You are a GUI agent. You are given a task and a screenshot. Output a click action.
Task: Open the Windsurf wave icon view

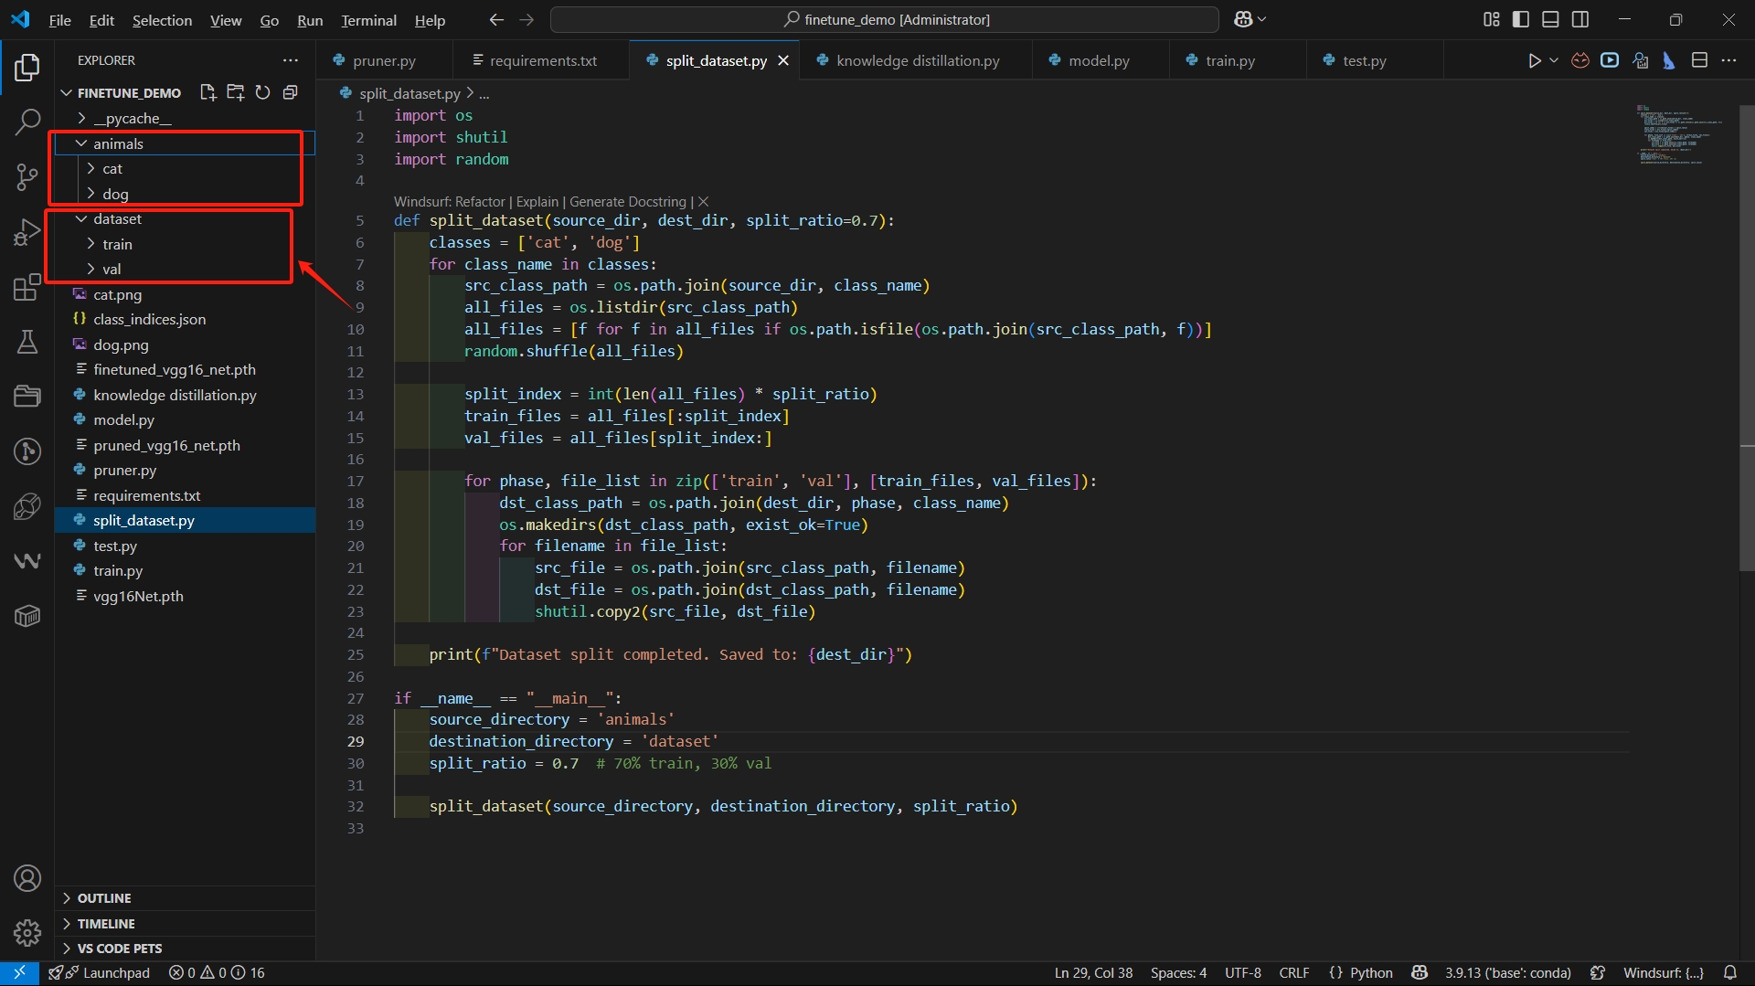[x=27, y=560]
